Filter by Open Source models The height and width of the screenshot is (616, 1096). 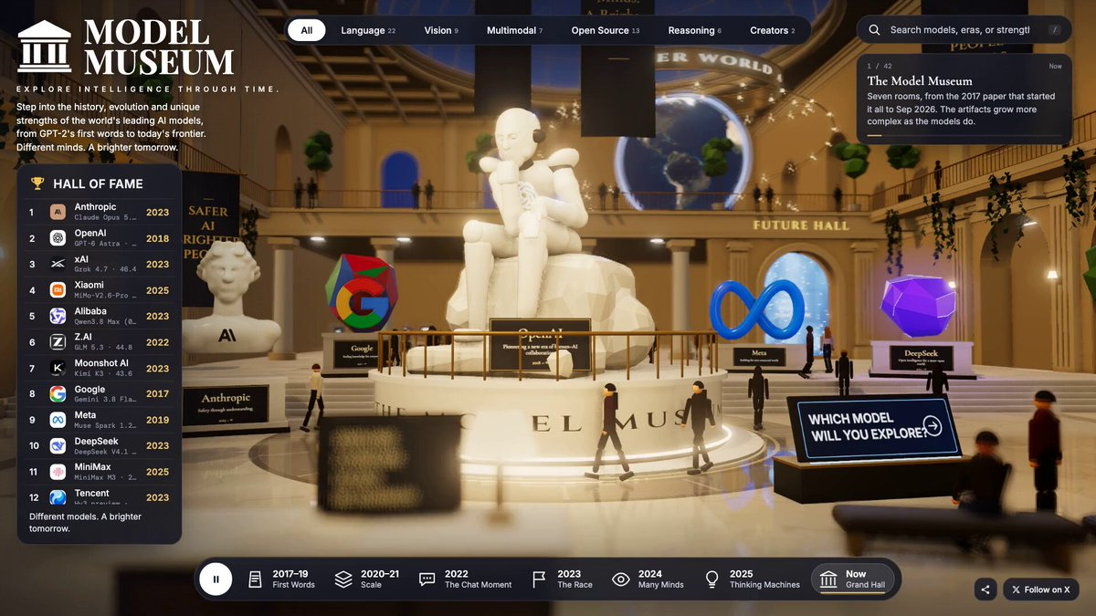[606, 30]
